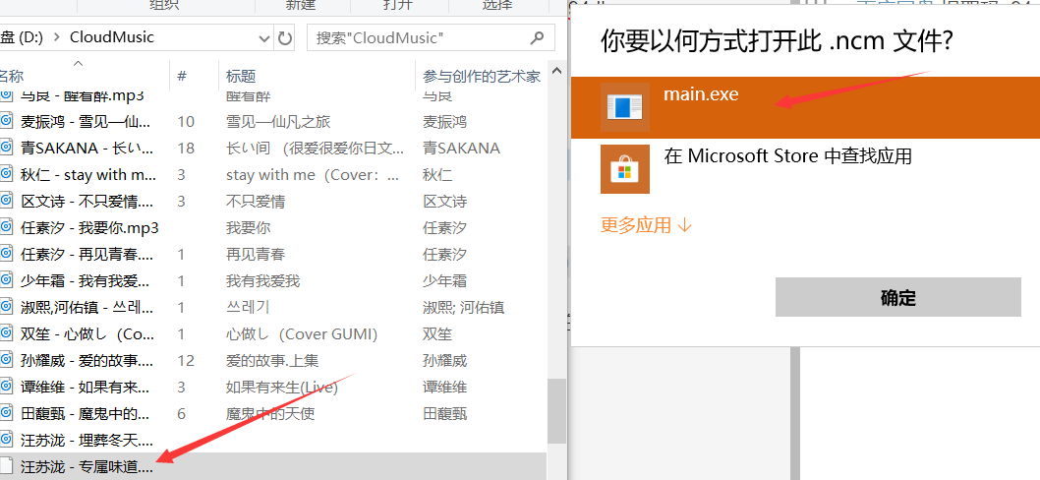
Task: Click the icon of 田馥甄 - 魔鬼中的 file
Action: (6, 414)
